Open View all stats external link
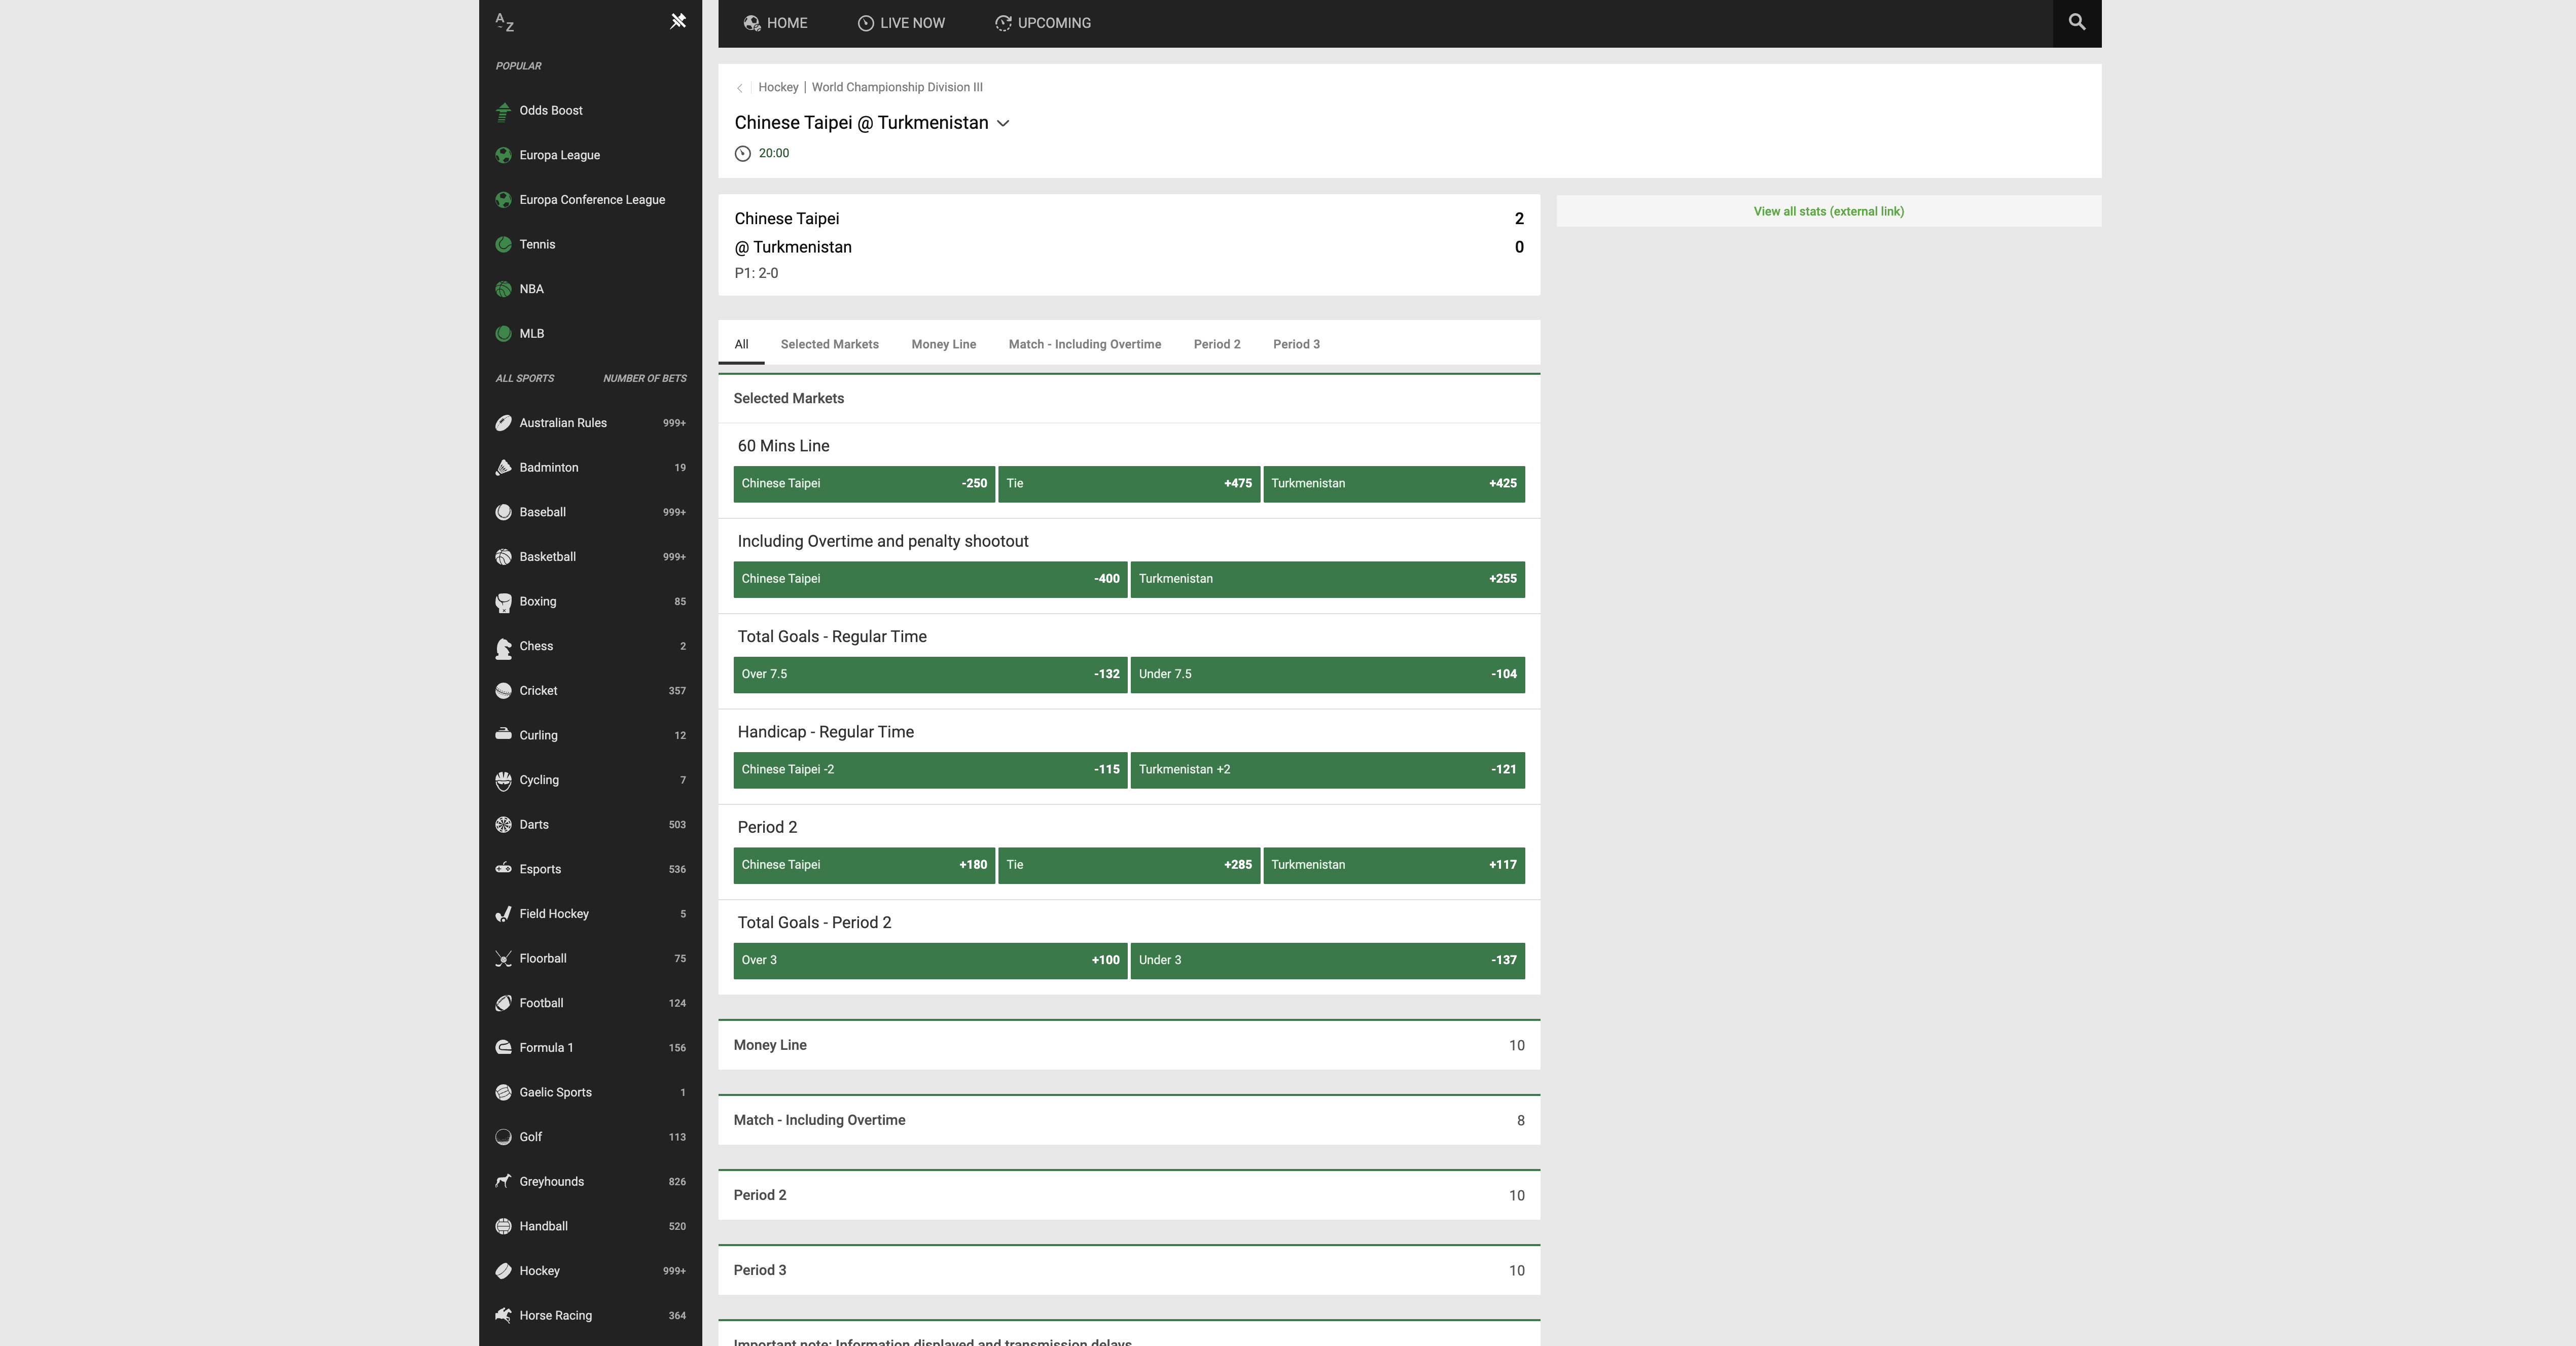This screenshot has height=1346, width=2576. tap(1828, 211)
